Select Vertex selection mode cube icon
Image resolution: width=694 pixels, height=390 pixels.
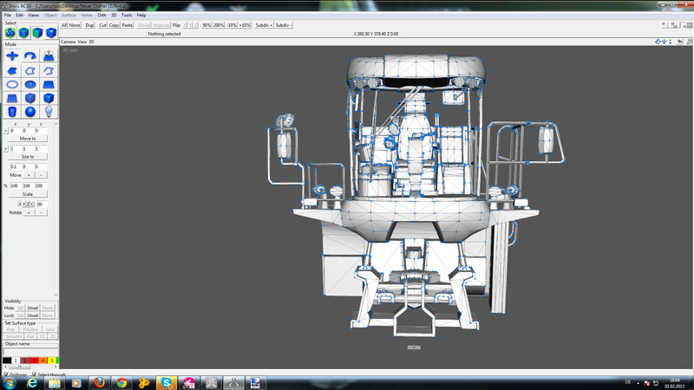(x=51, y=33)
